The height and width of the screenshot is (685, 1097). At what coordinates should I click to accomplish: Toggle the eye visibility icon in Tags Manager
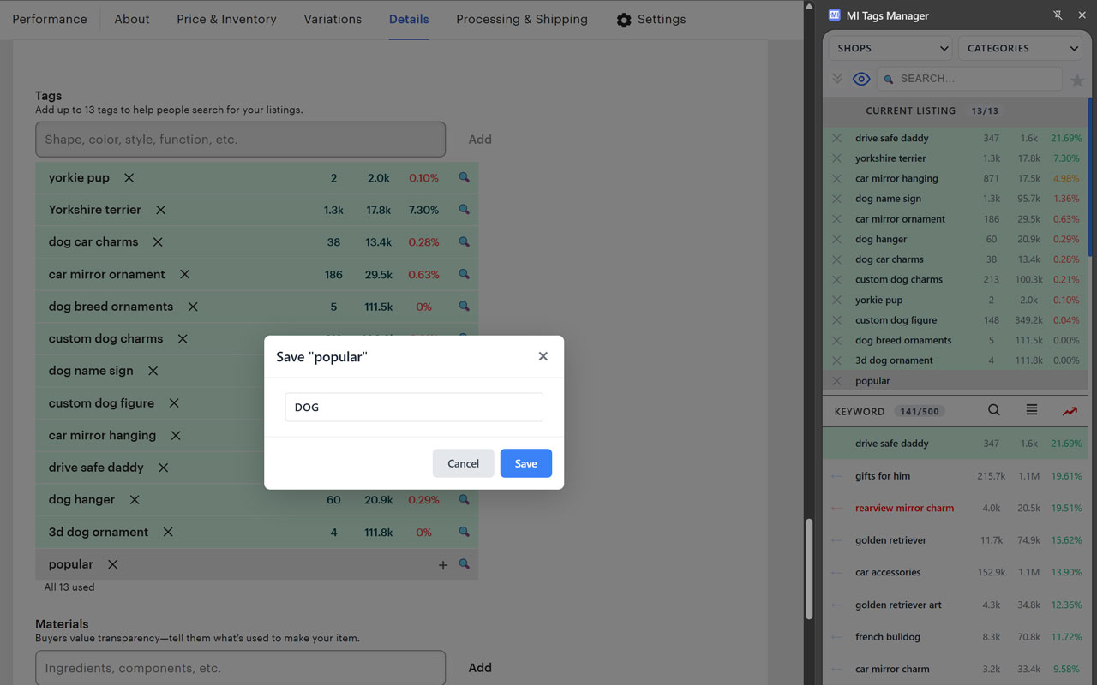click(861, 79)
